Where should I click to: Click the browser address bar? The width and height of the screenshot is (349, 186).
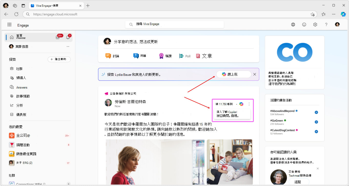(x=170, y=14)
